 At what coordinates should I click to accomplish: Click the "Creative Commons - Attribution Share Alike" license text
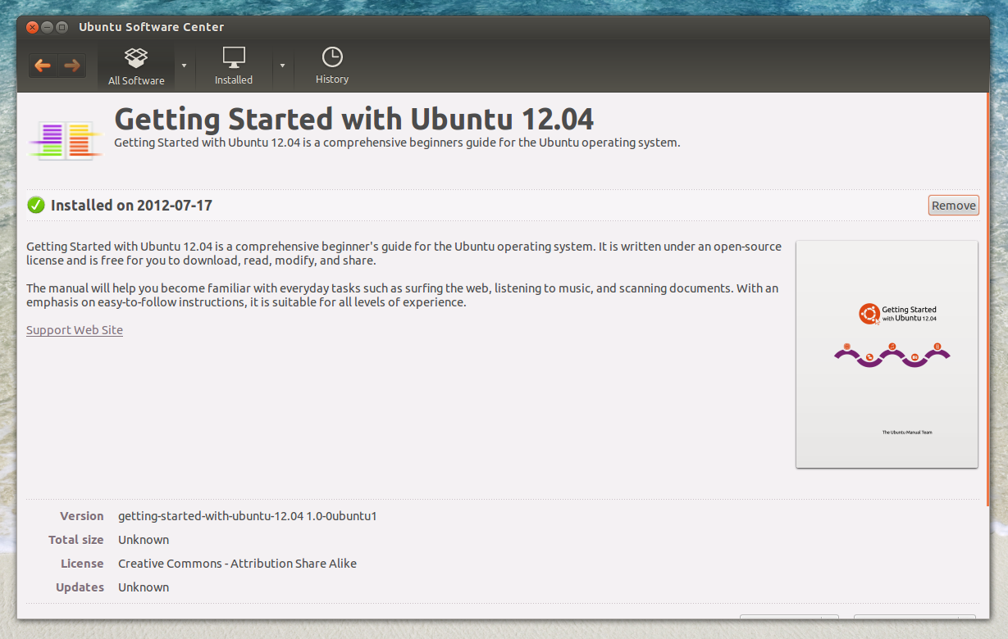[237, 564]
